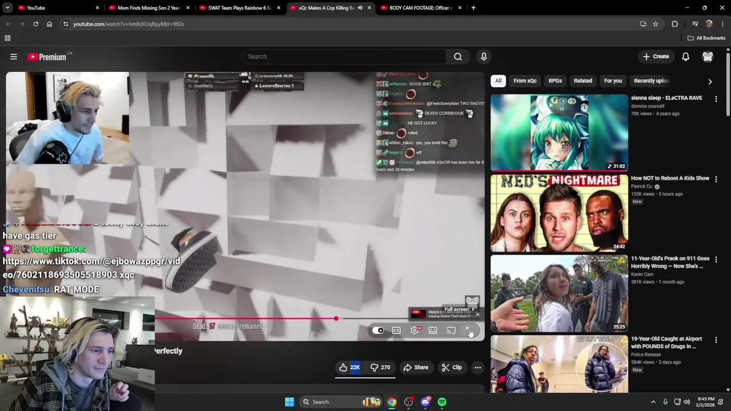Select the For you chip
Image resolution: width=731 pixels, height=411 pixels.
613,81
